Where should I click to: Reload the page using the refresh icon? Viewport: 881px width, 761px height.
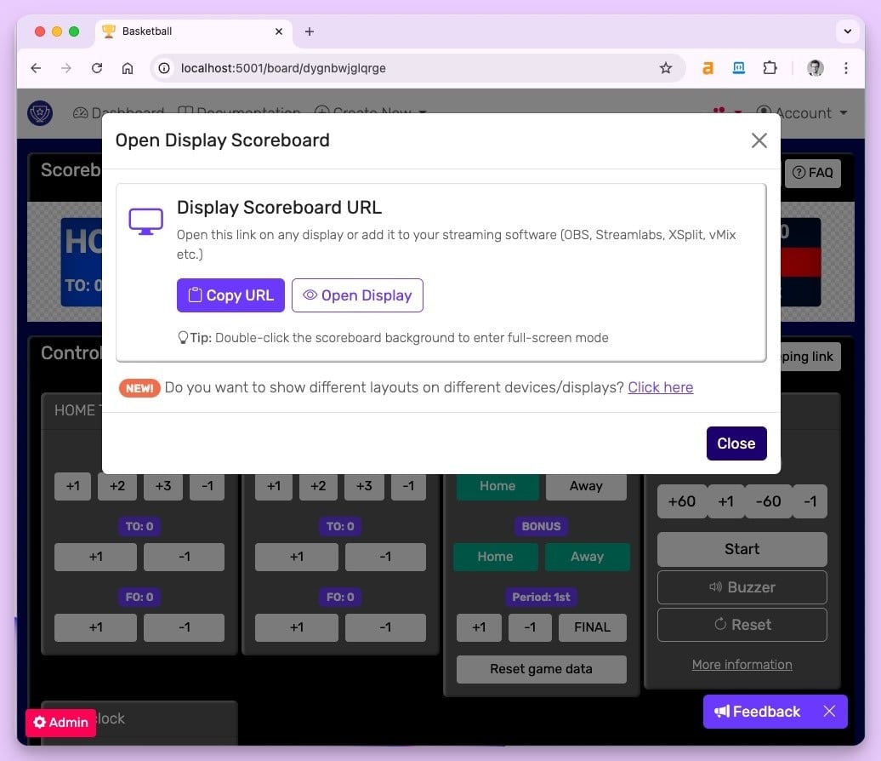tap(97, 68)
